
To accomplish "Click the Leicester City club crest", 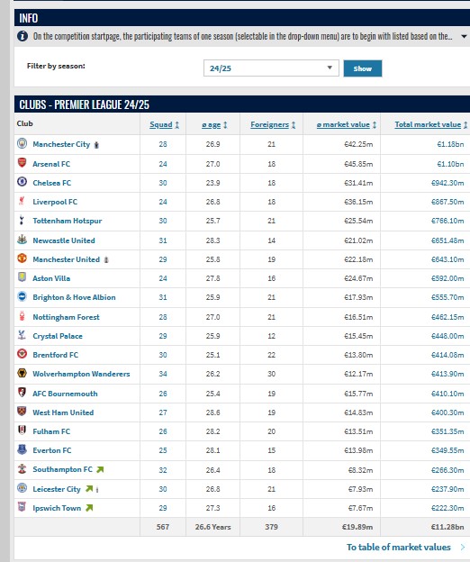I will [23, 488].
